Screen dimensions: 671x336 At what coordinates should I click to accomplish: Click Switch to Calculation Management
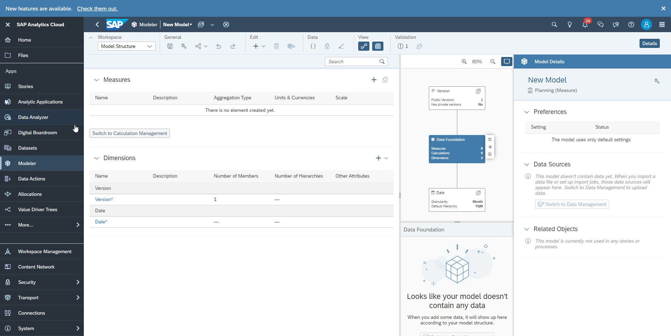[129, 133]
